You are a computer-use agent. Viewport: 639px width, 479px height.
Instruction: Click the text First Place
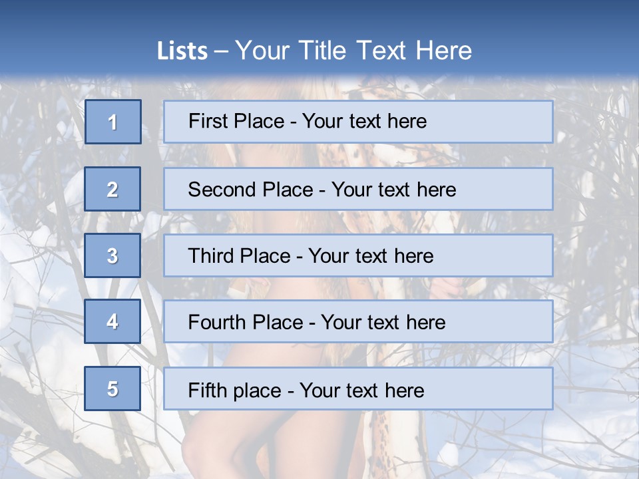click(236, 121)
